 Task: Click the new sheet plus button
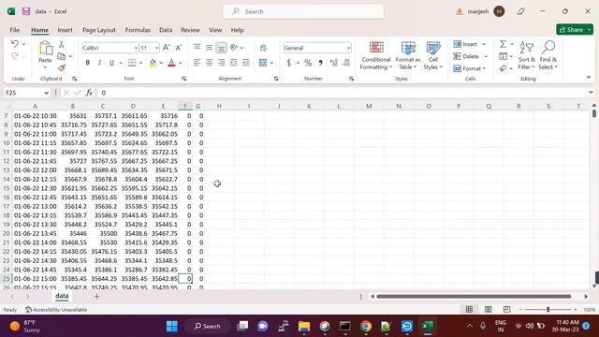(96, 296)
